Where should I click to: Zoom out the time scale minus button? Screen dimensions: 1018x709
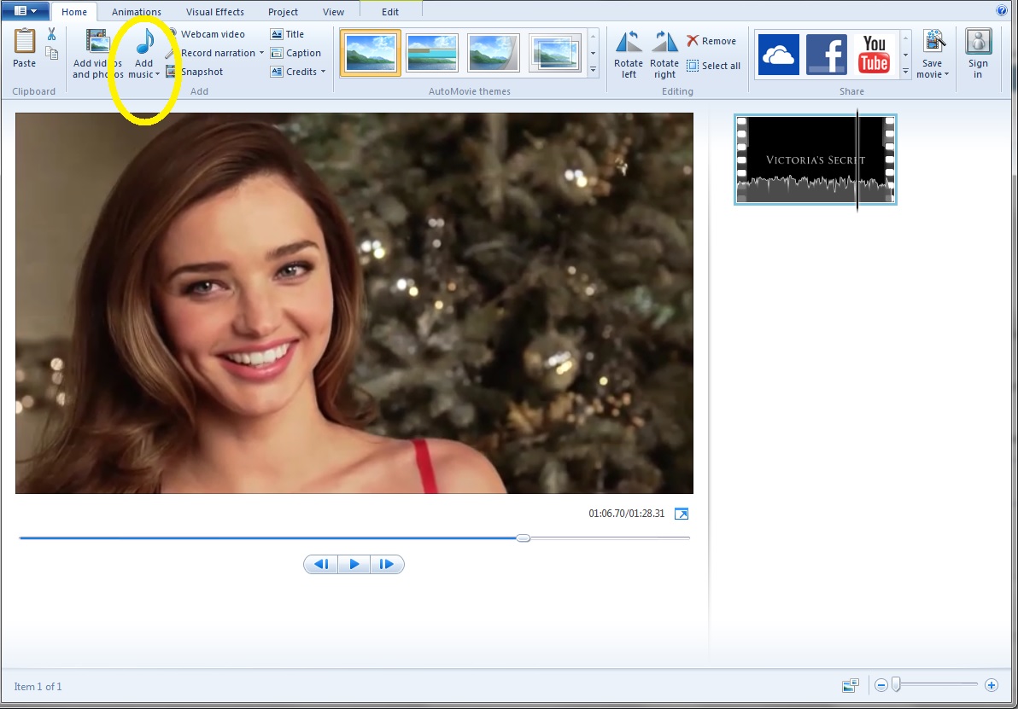[881, 685]
